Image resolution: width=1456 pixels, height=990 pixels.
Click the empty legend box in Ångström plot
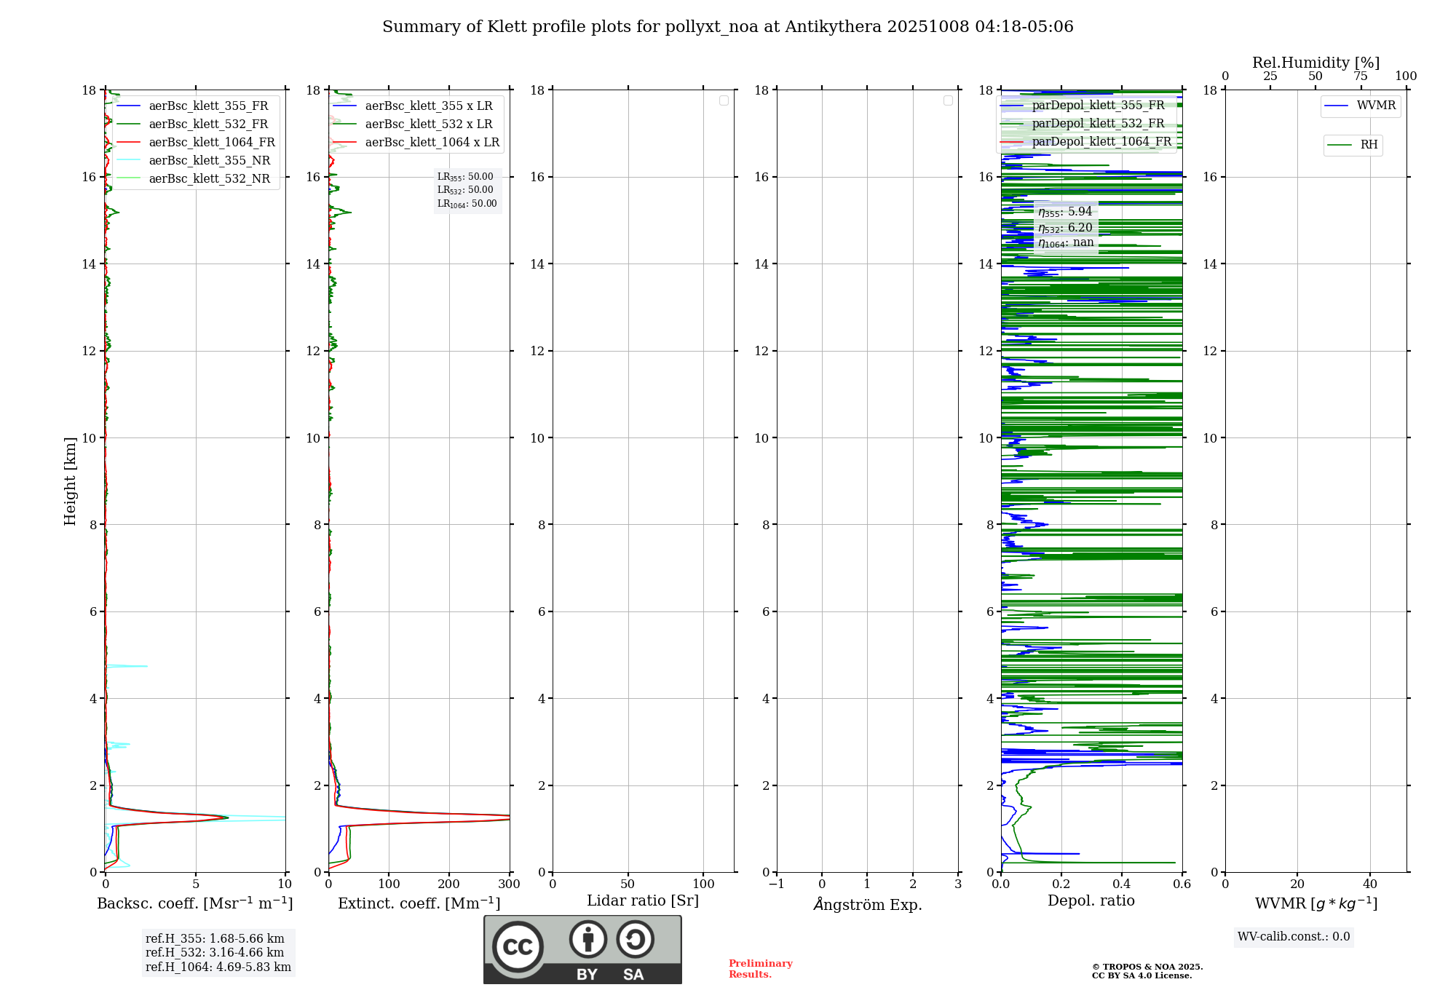tap(948, 100)
